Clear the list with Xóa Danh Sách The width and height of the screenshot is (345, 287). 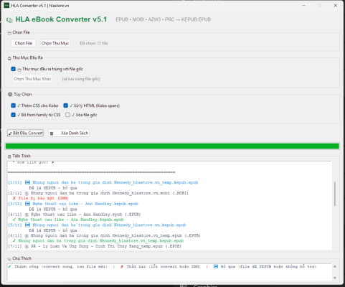tap(69, 133)
